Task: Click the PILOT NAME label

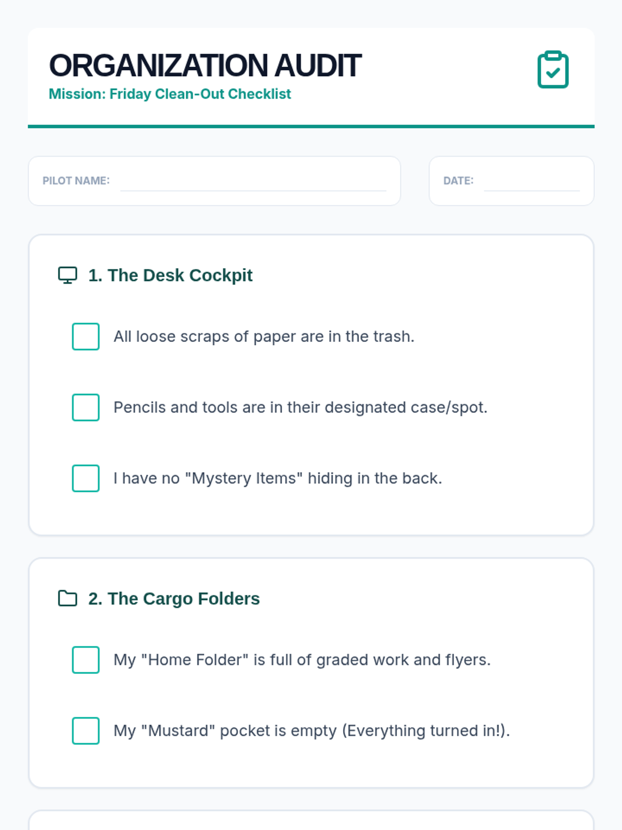Action: click(x=76, y=181)
